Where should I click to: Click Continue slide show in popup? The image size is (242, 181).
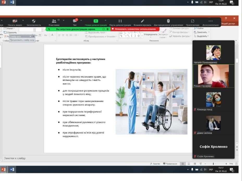pyautogui.click(x=22, y=40)
